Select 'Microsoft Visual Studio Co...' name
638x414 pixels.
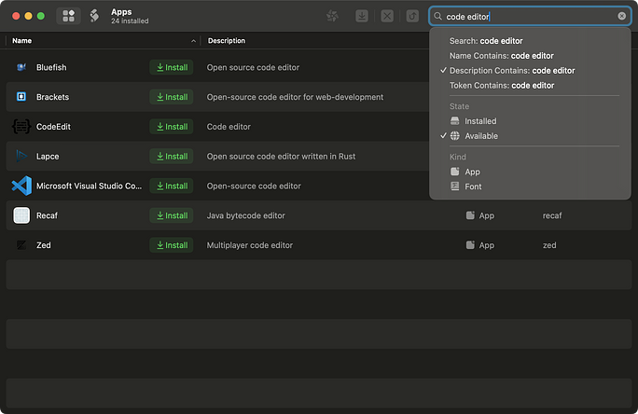pos(90,186)
